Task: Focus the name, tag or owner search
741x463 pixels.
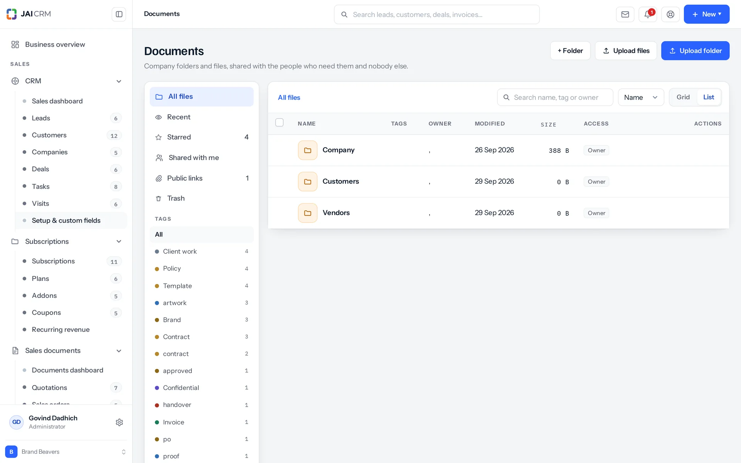Action: click(555, 97)
